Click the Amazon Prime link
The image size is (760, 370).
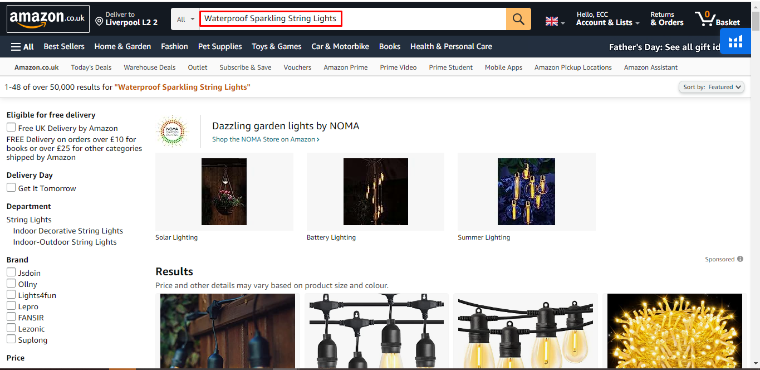coord(346,67)
